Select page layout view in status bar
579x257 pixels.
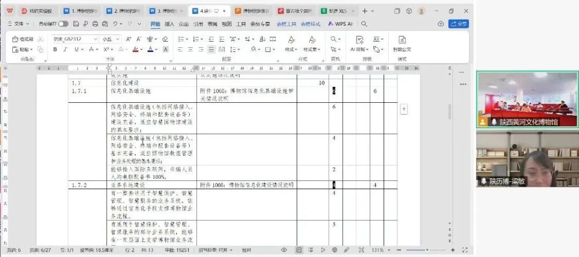tap(299, 250)
